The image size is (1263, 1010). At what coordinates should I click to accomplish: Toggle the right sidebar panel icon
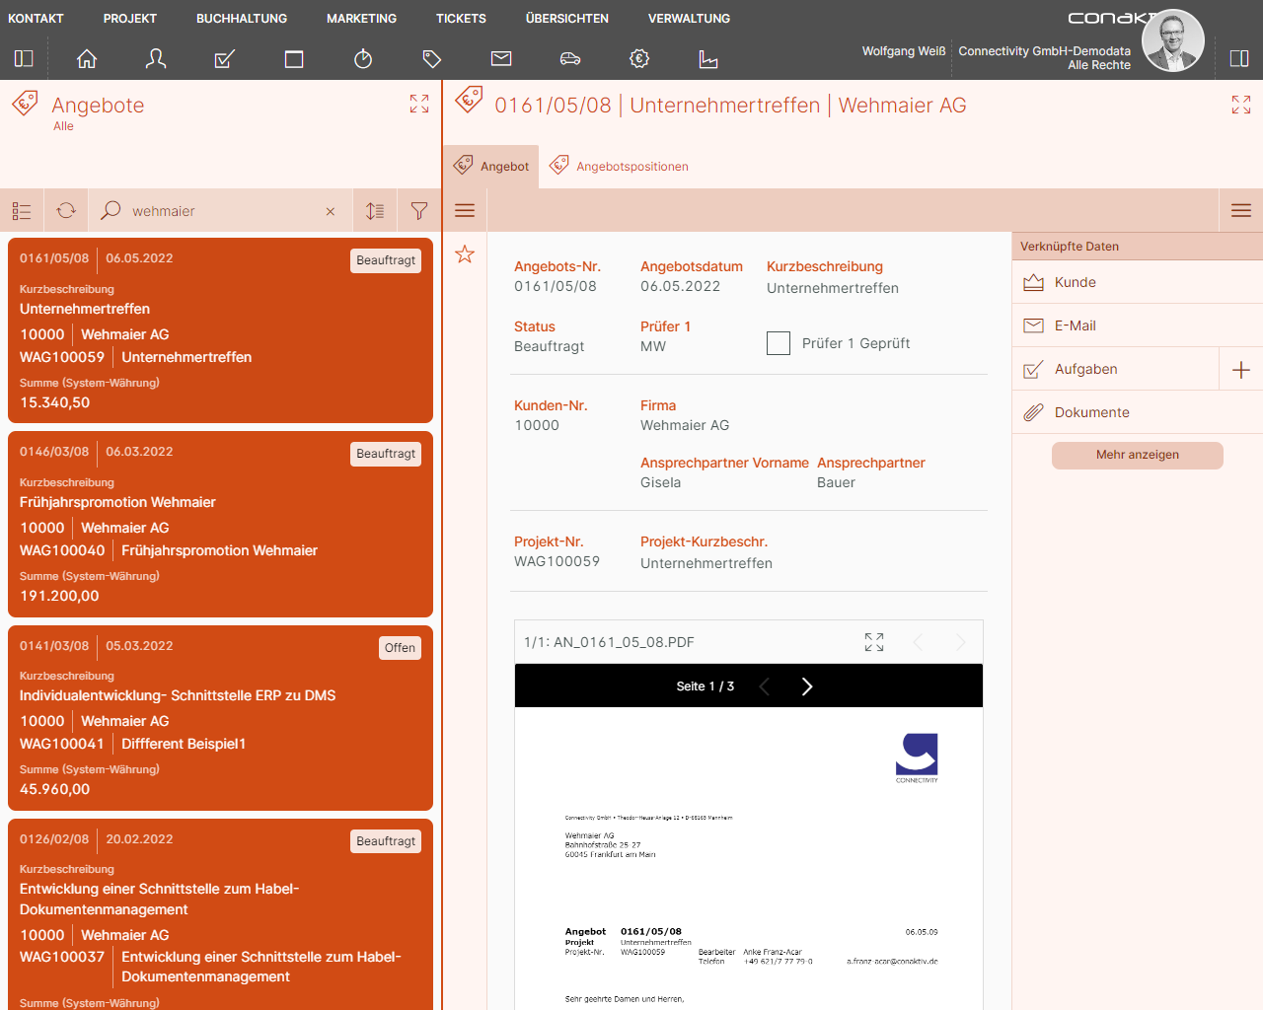coord(1239,59)
